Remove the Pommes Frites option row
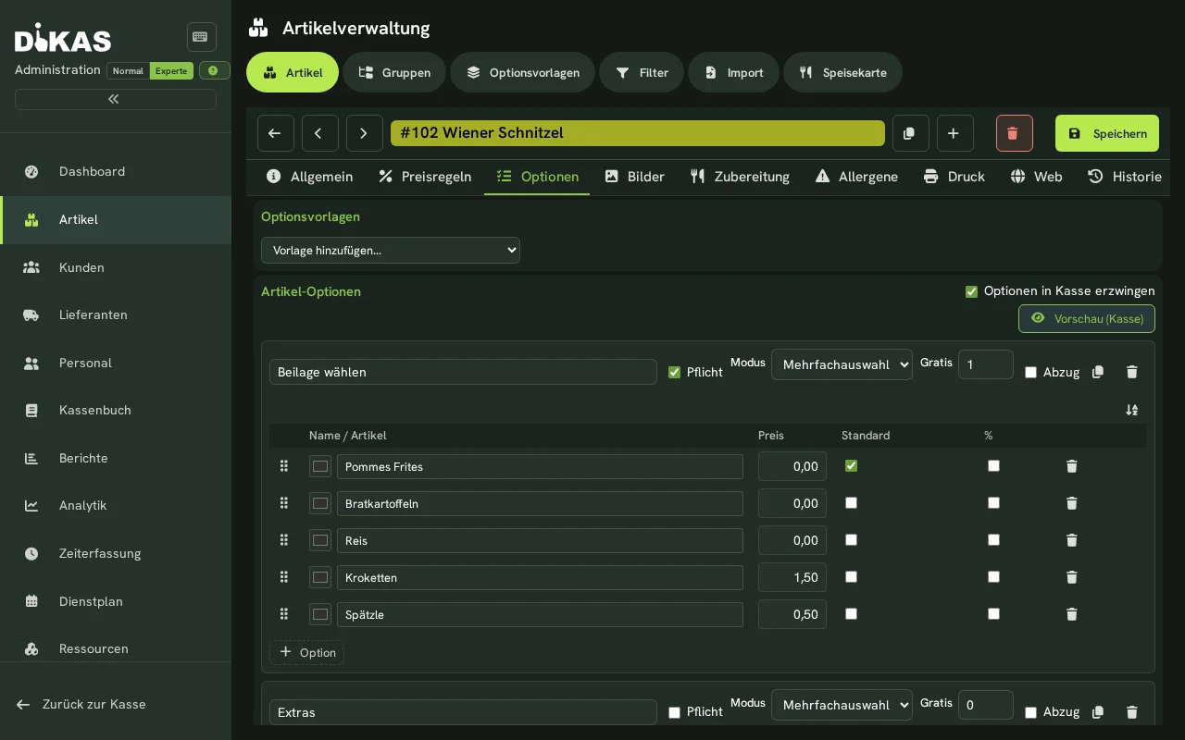 (1072, 466)
